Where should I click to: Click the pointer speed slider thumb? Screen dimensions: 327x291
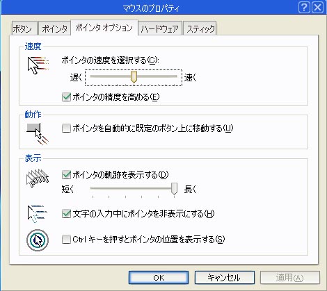click(x=134, y=77)
